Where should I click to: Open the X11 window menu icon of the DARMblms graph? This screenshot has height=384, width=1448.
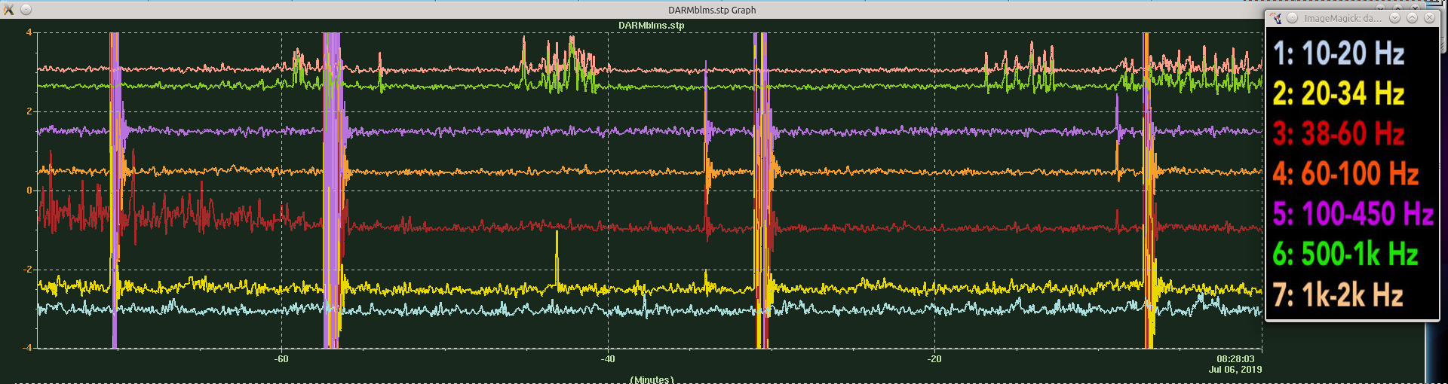(x=9, y=10)
